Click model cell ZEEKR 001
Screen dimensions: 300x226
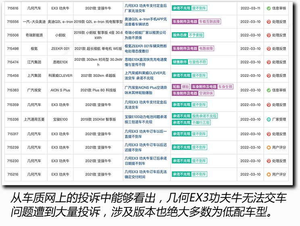(60, 49)
